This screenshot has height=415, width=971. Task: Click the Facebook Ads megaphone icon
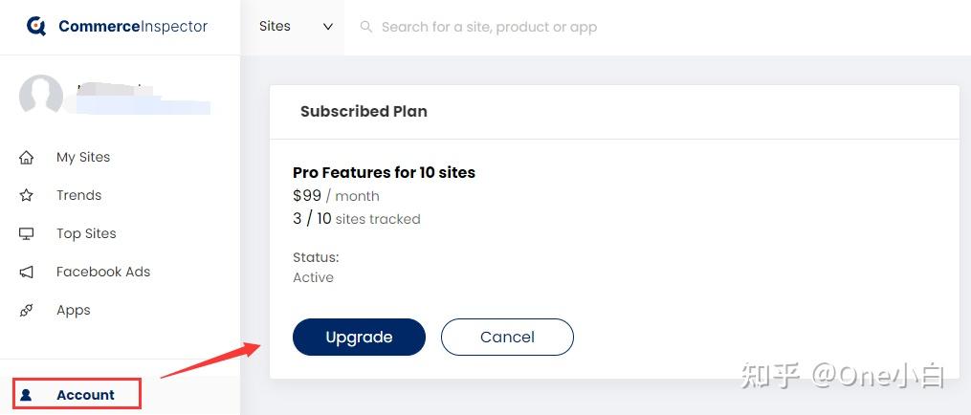click(26, 272)
